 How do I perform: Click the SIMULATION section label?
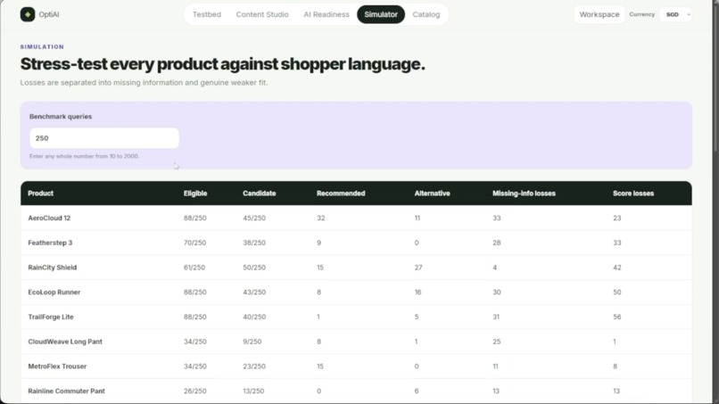coord(42,46)
